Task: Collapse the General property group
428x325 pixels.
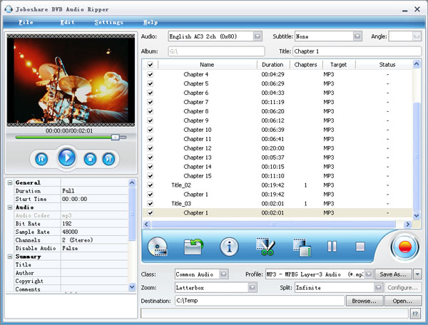Action: 10,182
